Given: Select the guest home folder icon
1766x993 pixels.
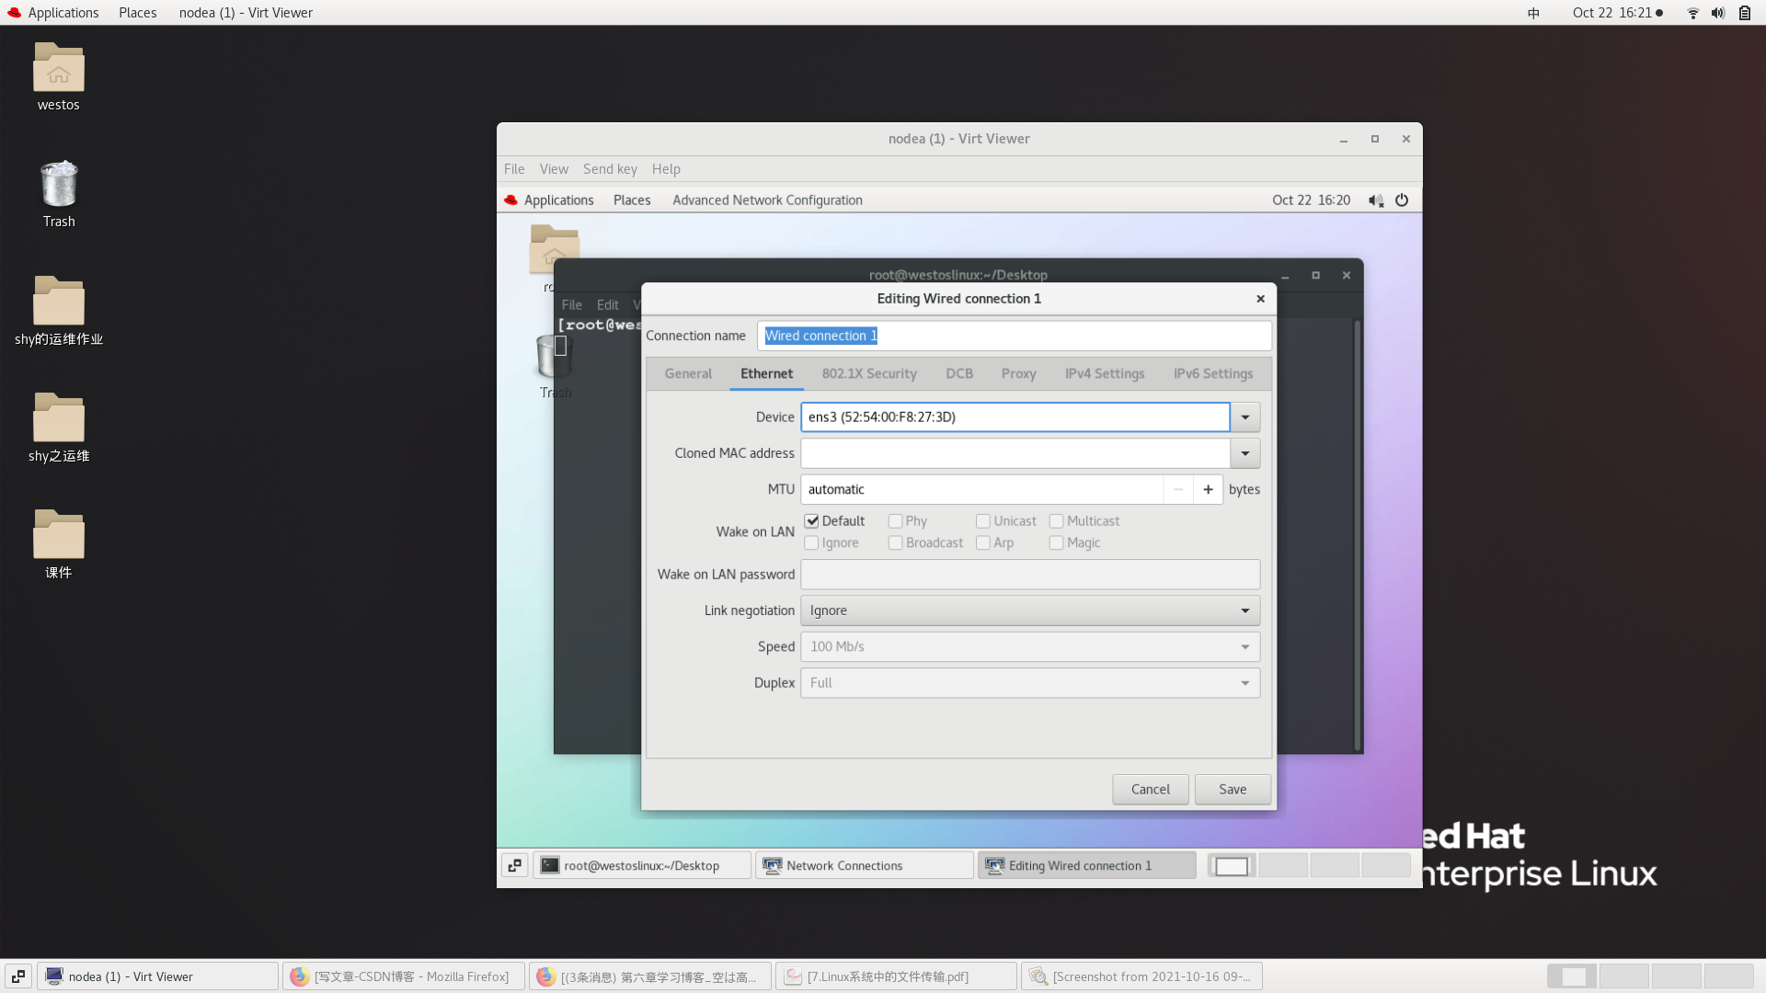Looking at the screenshot, I should coord(555,249).
